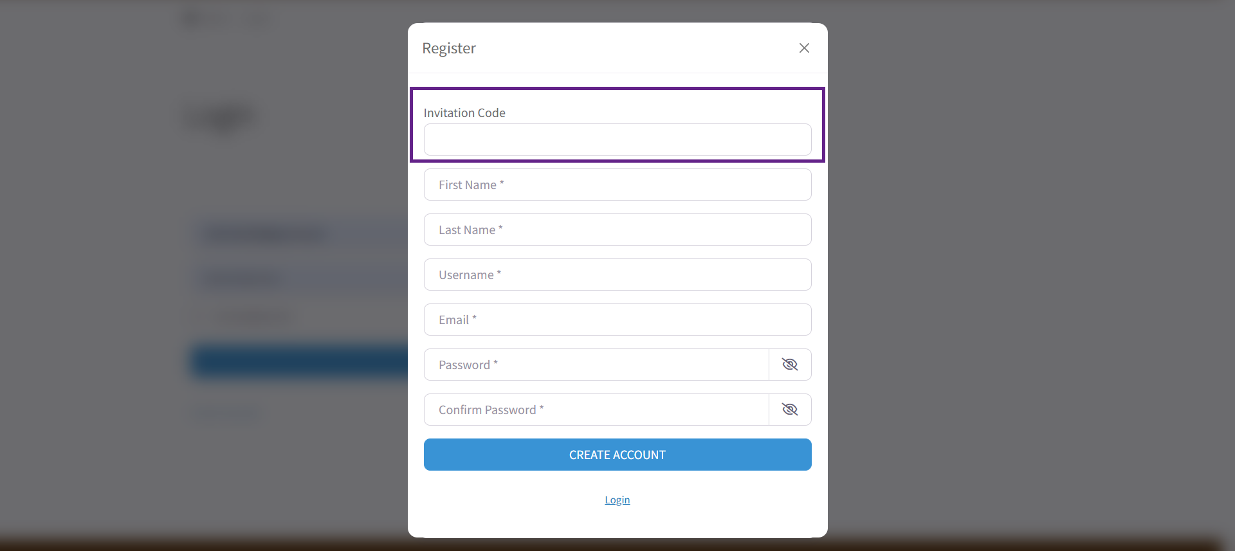Close the Register dialog

804,48
